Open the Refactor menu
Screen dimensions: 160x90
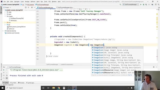click(33, 1)
